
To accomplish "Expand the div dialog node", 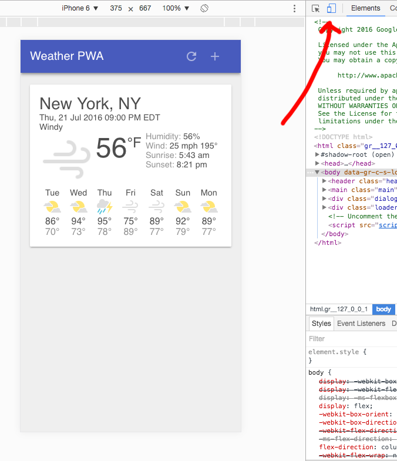I will [324, 198].
